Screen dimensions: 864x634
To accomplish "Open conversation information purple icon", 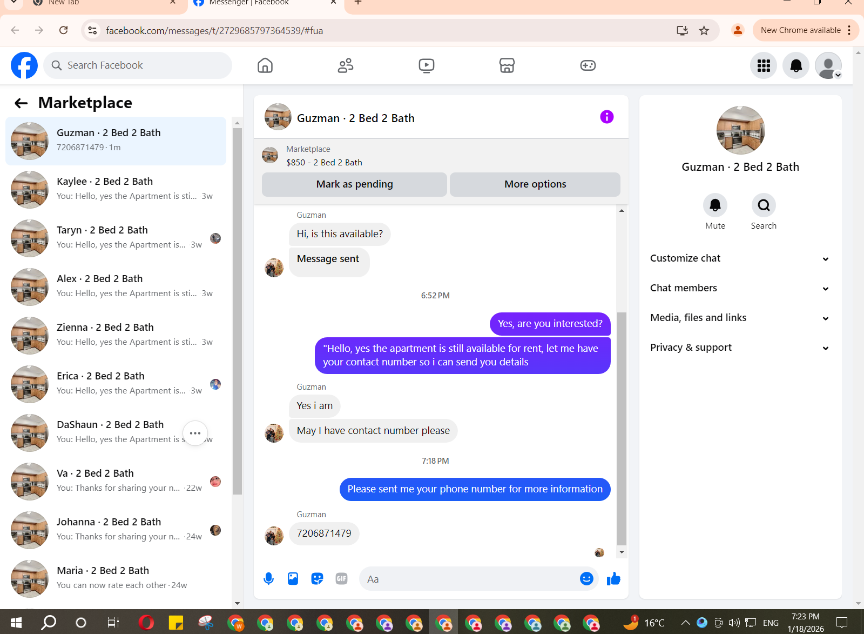I will pyautogui.click(x=607, y=117).
